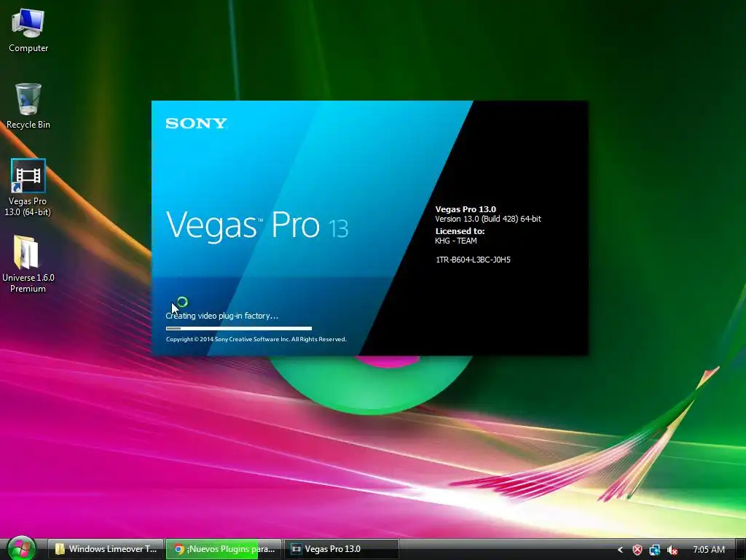746x560 pixels.
Task: Open the red security shield tray icon
Action: point(637,550)
